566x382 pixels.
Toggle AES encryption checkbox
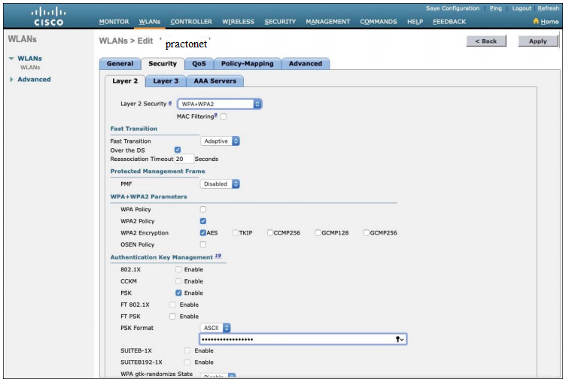tap(203, 232)
